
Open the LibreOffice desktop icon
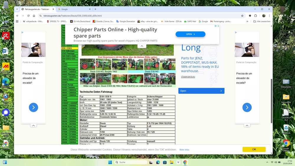(x=286, y=115)
